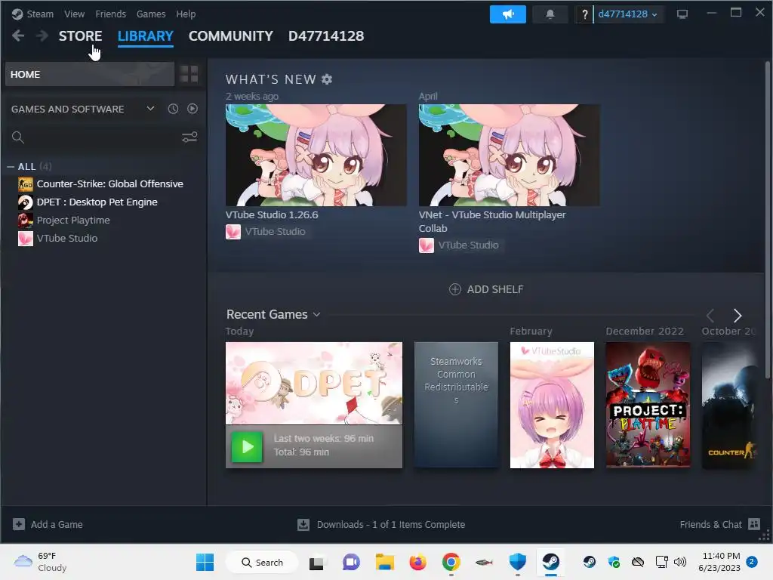This screenshot has width=773, height=580.
Task: Open the VNet Multiplayer Collab news thumbnail
Action: coord(510,155)
